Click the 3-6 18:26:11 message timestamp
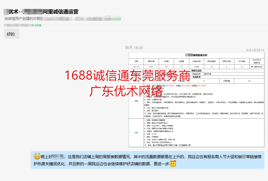The width and height of the screenshot is (268, 181). click(x=255, y=50)
